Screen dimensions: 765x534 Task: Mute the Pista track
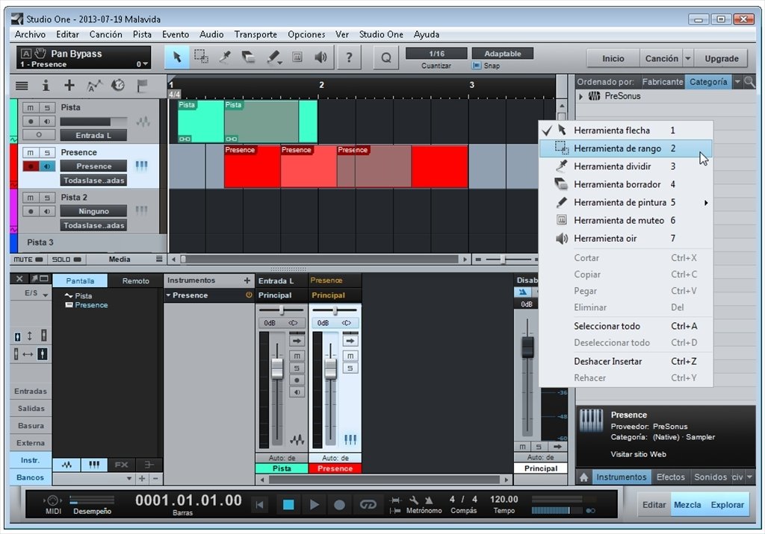click(x=31, y=107)
